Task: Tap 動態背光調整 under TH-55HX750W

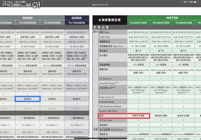Action: [161, 116]
